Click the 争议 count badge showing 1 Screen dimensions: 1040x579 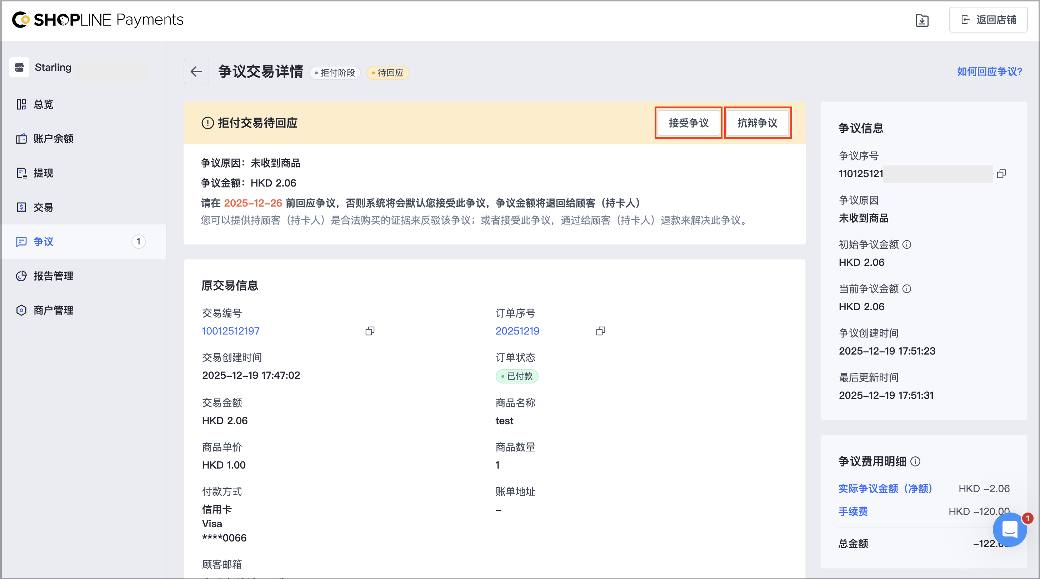pos(139,242)
